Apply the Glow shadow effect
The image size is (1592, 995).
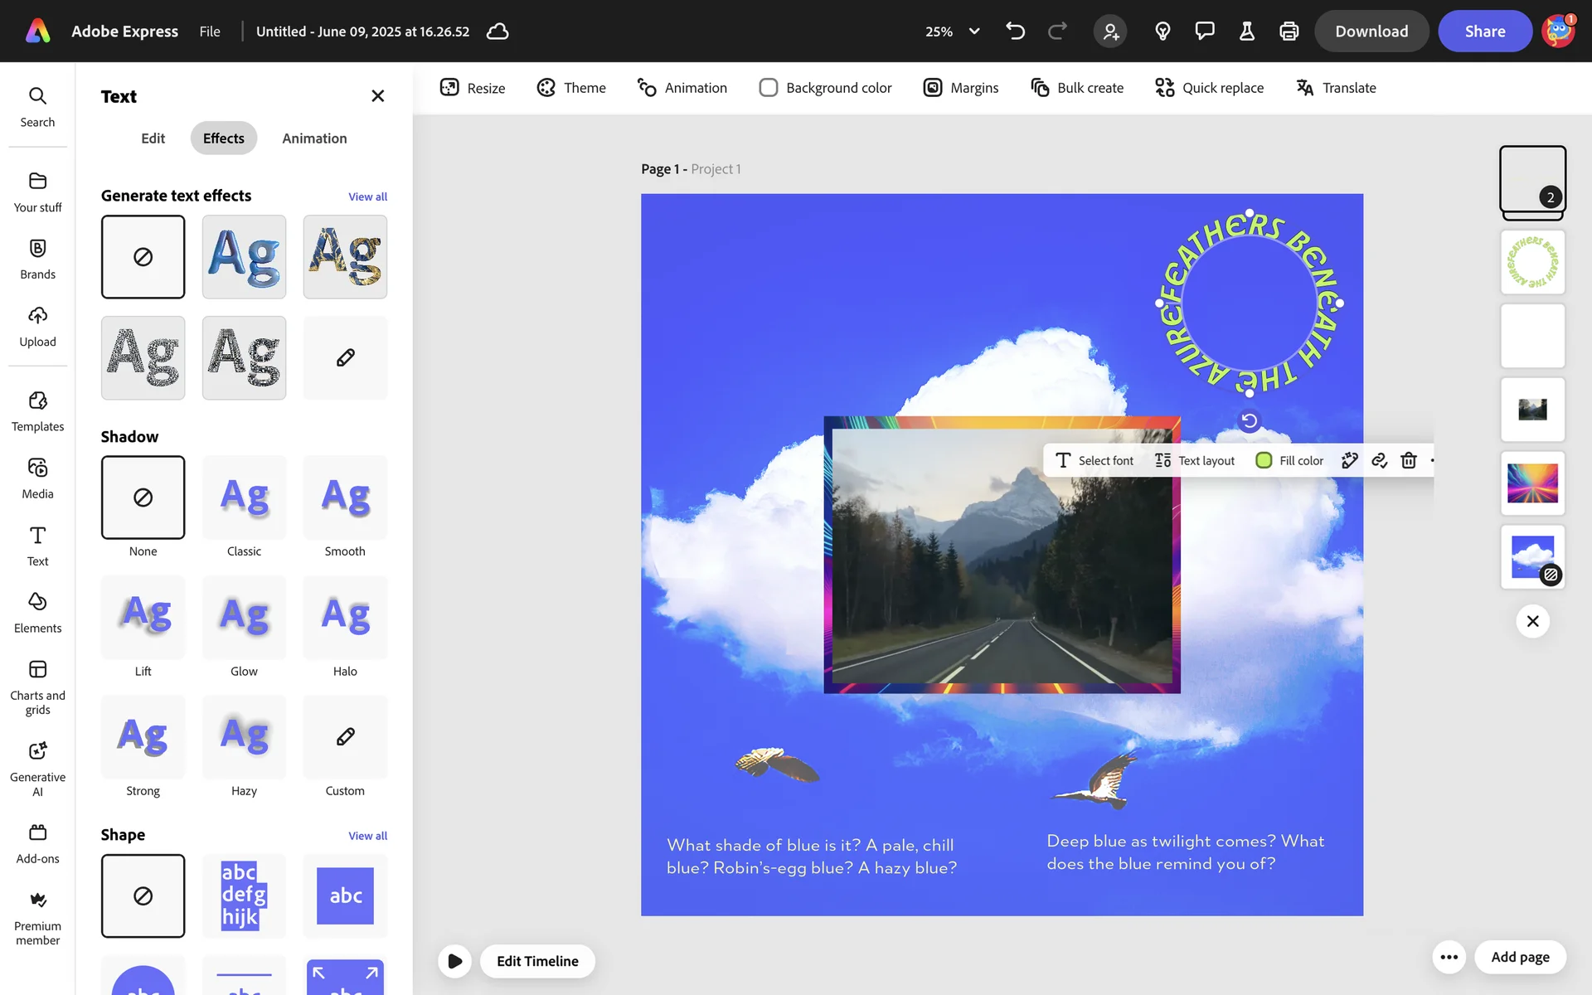click(x=244, y=617)
